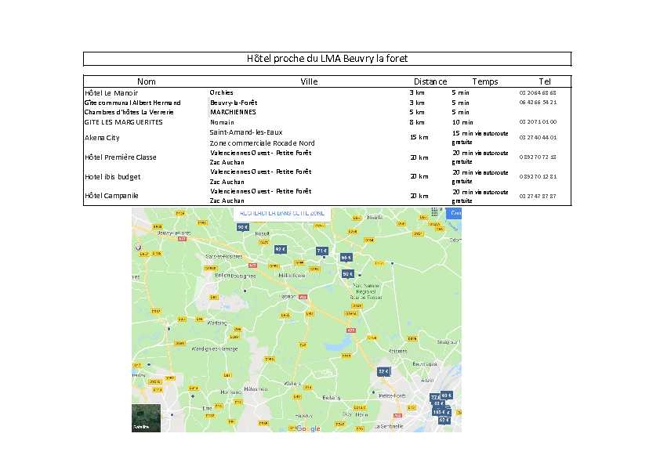Viewport: 660px width, 466px height.
Task: Select the 71 € hotel price marker
Action: 322,251
